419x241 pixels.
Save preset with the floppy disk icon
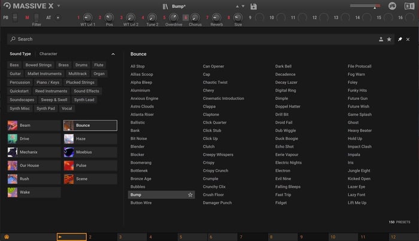[254, 7]
